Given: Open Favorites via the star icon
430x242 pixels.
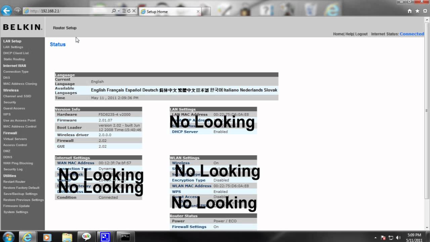Looking at the screenshot, I should coord(417,11).
